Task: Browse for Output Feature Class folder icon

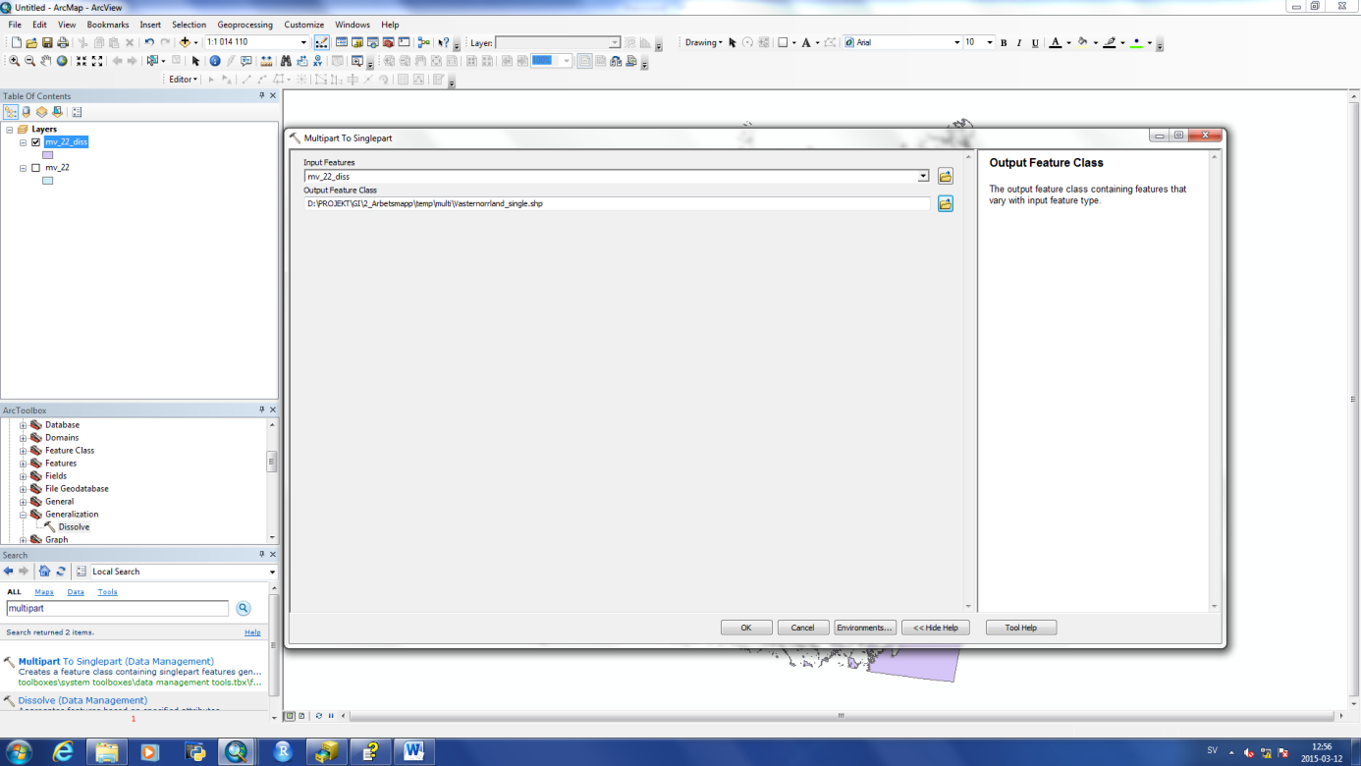Action: tap(946, 203)
